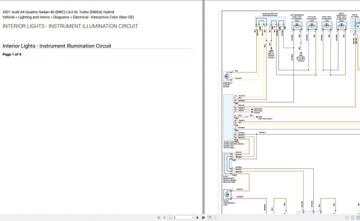The width and height of the screenshot is (360, 221).
Task: Click the Emergency Flasher Switch component symbol
Action: 227,76
